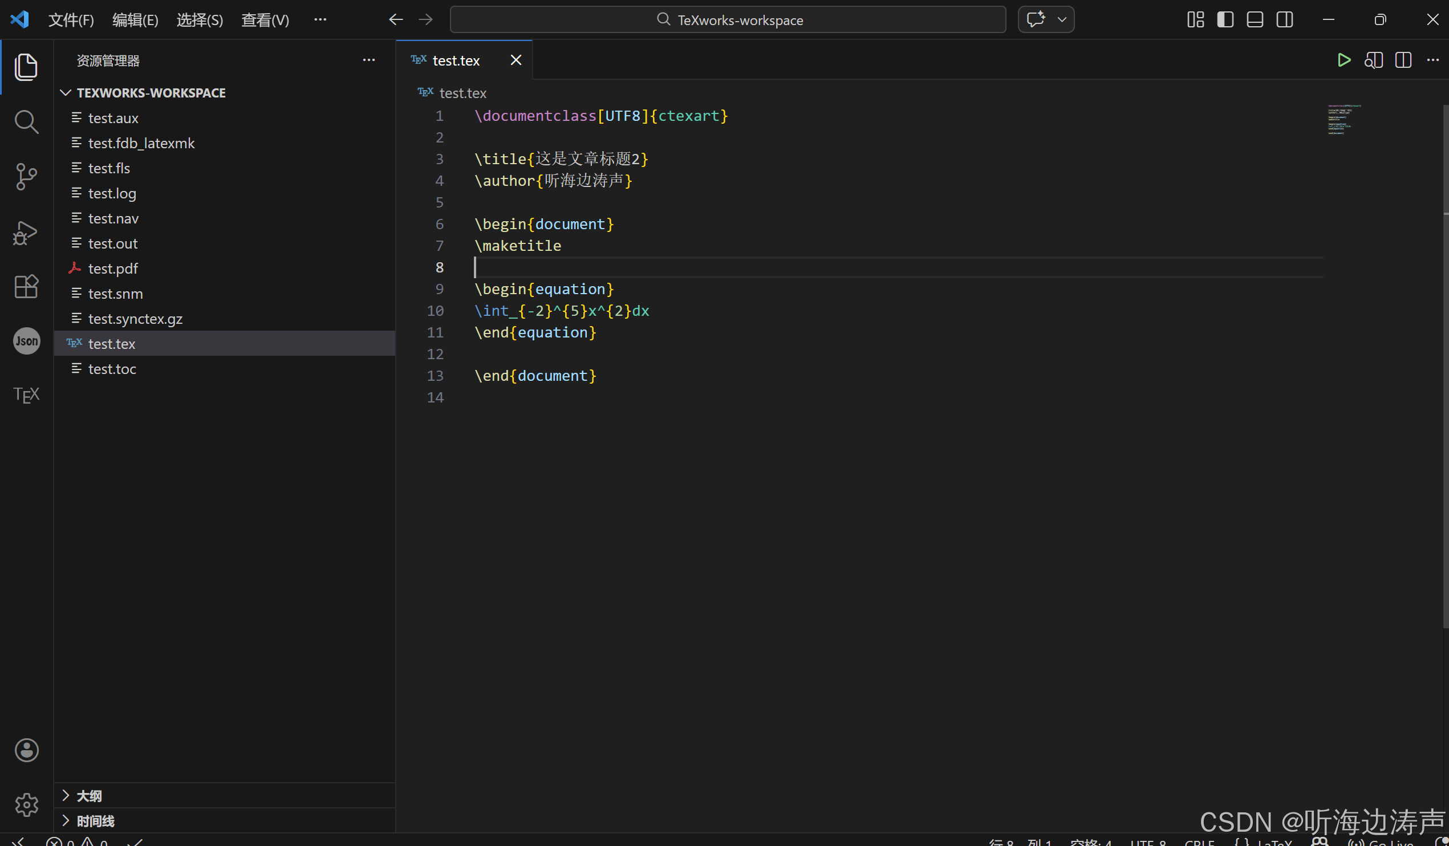
Task: Open the 文件(F) menu
Action: (x=71, y=20)
